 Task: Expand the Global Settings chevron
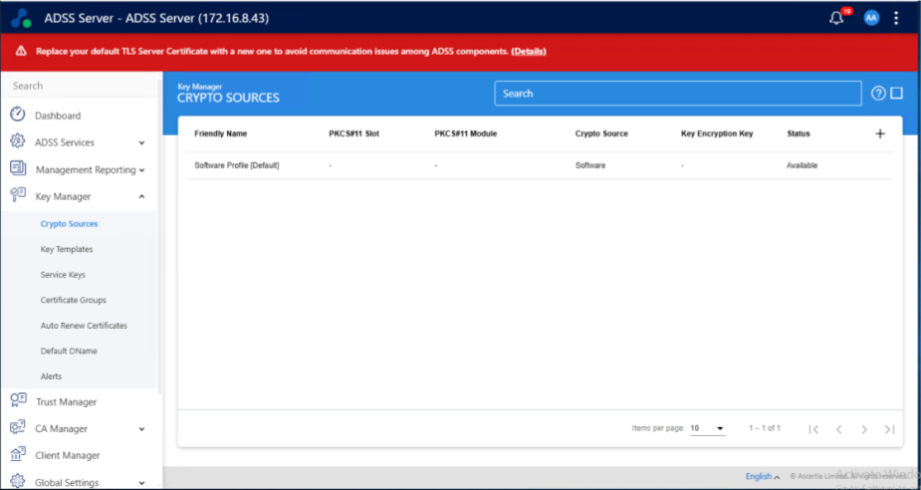coord(141,483)
